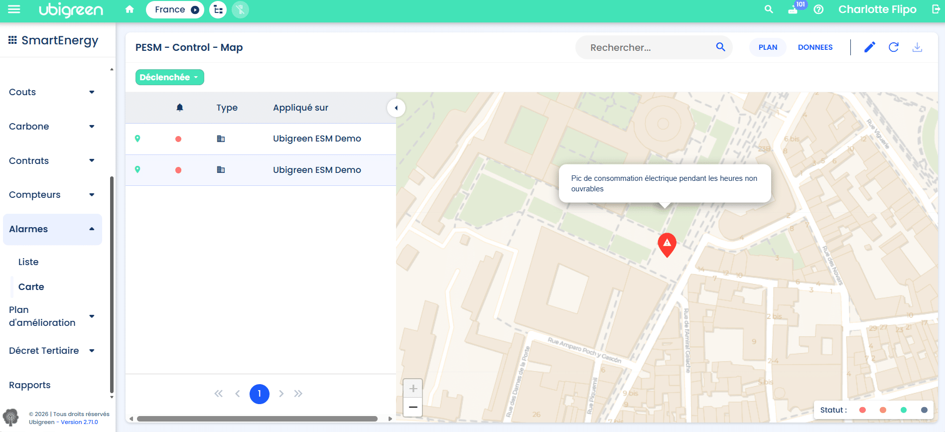Viewport: 945px width, 432px height.
Task: Go to the home icon
Action: tap(130, 9)
